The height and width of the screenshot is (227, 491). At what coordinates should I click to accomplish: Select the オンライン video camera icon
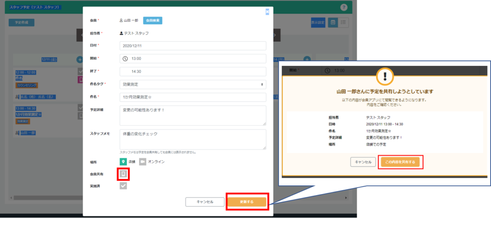pos(143,162)
